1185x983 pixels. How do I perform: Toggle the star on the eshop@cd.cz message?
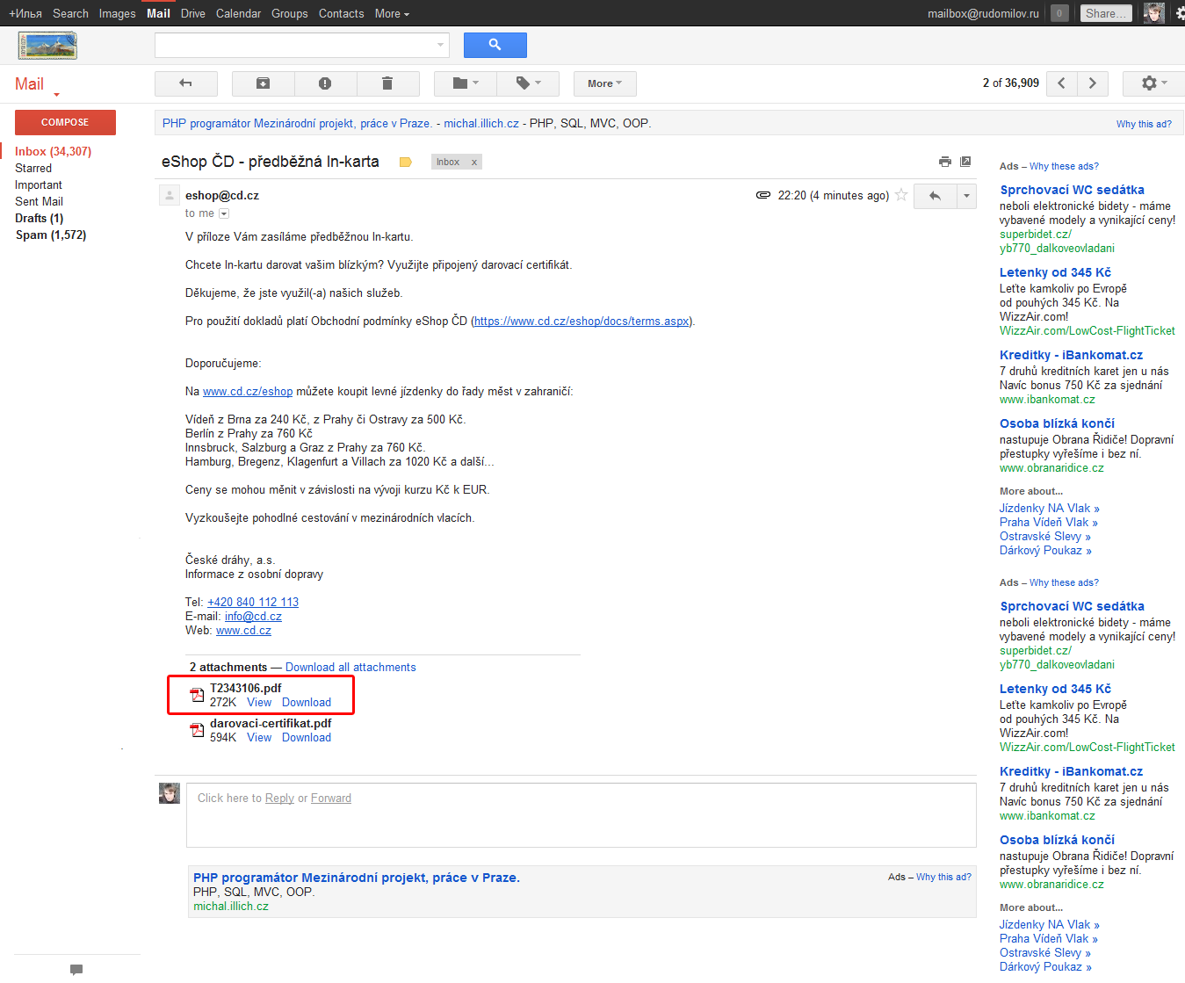click(x=901, y=195)
